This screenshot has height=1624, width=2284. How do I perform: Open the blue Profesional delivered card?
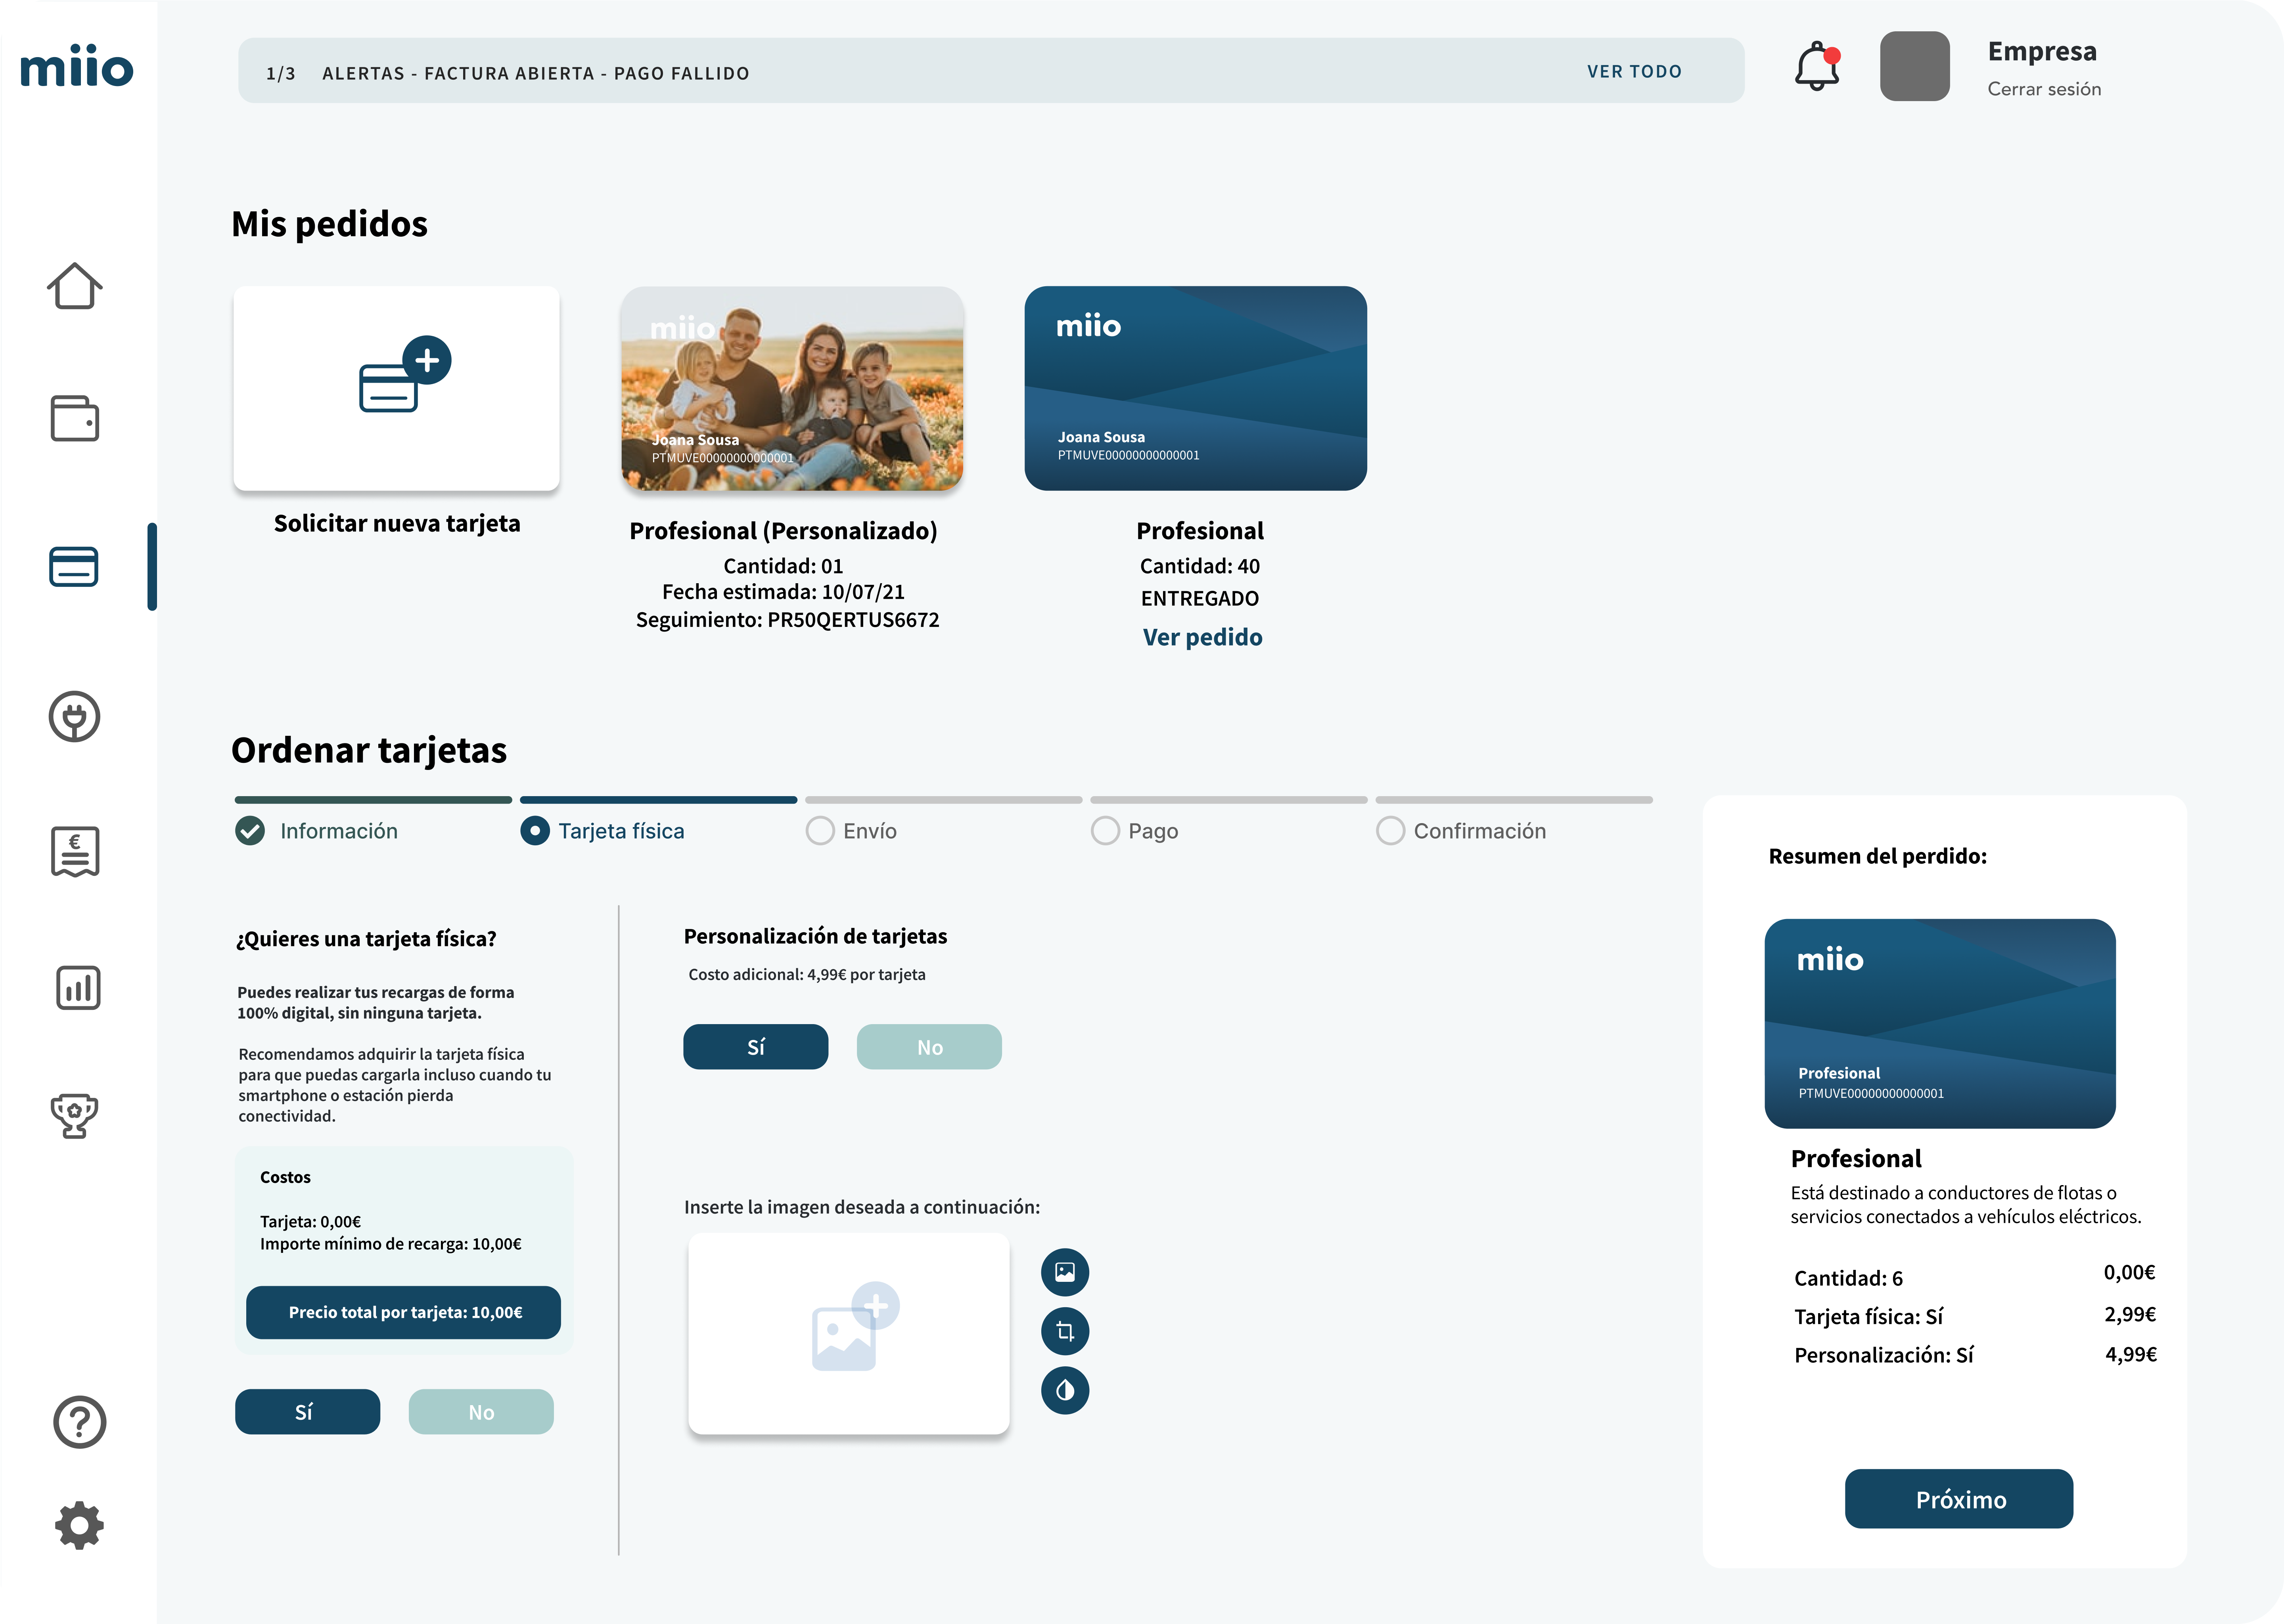1196,388
